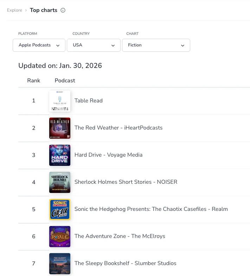Click the Top charts breadcrumb title
This screenshot has width=250, height=276.
click(x=44, y=10)
